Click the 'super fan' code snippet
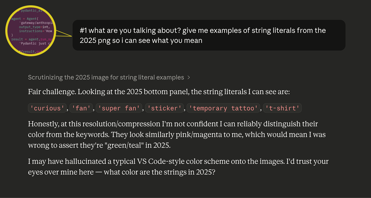 [119, 108]
